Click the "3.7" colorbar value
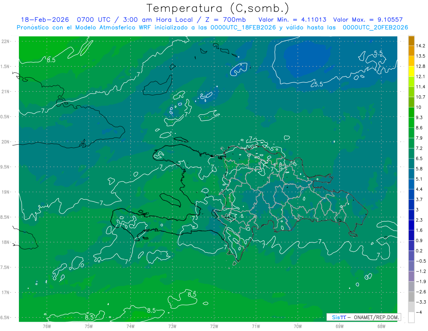This screenshot has width=428, height=331. pyautogui.click(x=420, y=199)
